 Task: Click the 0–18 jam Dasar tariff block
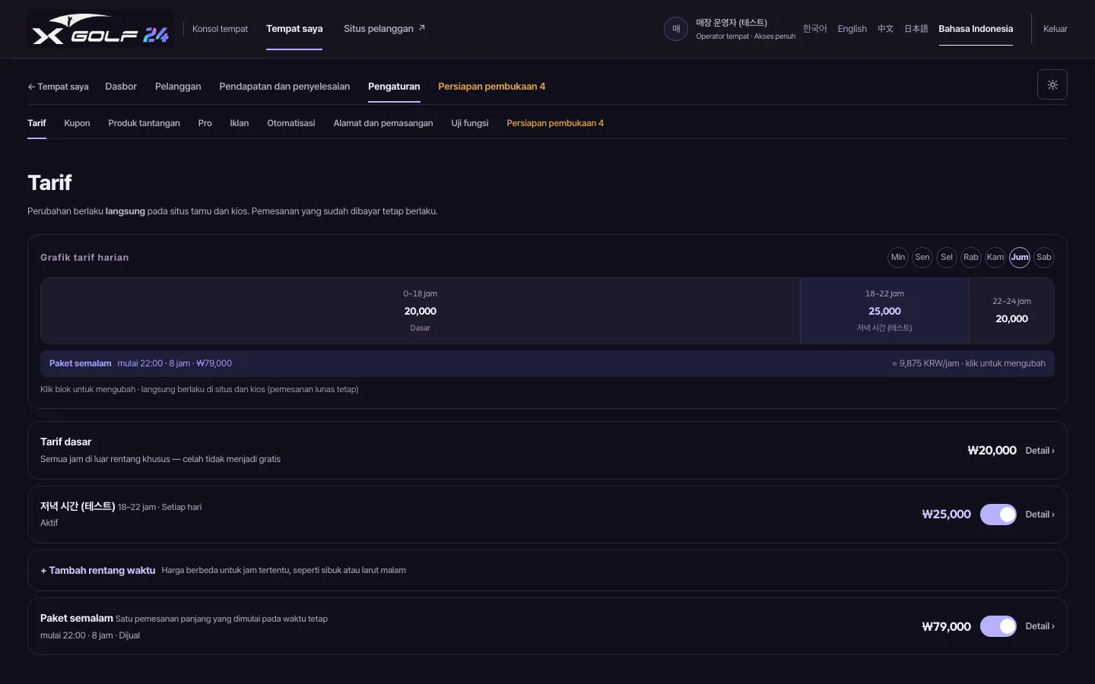pyautogui.click(x=421, y=311)
